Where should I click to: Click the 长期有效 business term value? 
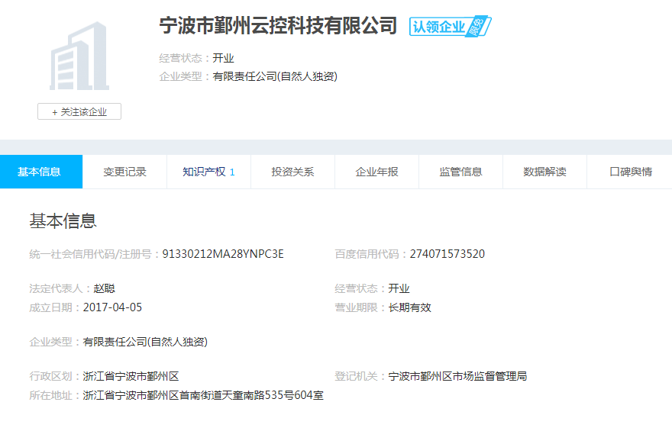(409, 307)
